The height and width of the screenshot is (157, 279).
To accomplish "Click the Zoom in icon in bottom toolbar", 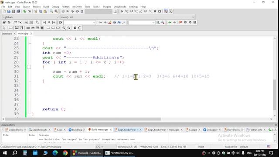I will tap(64, 28).
